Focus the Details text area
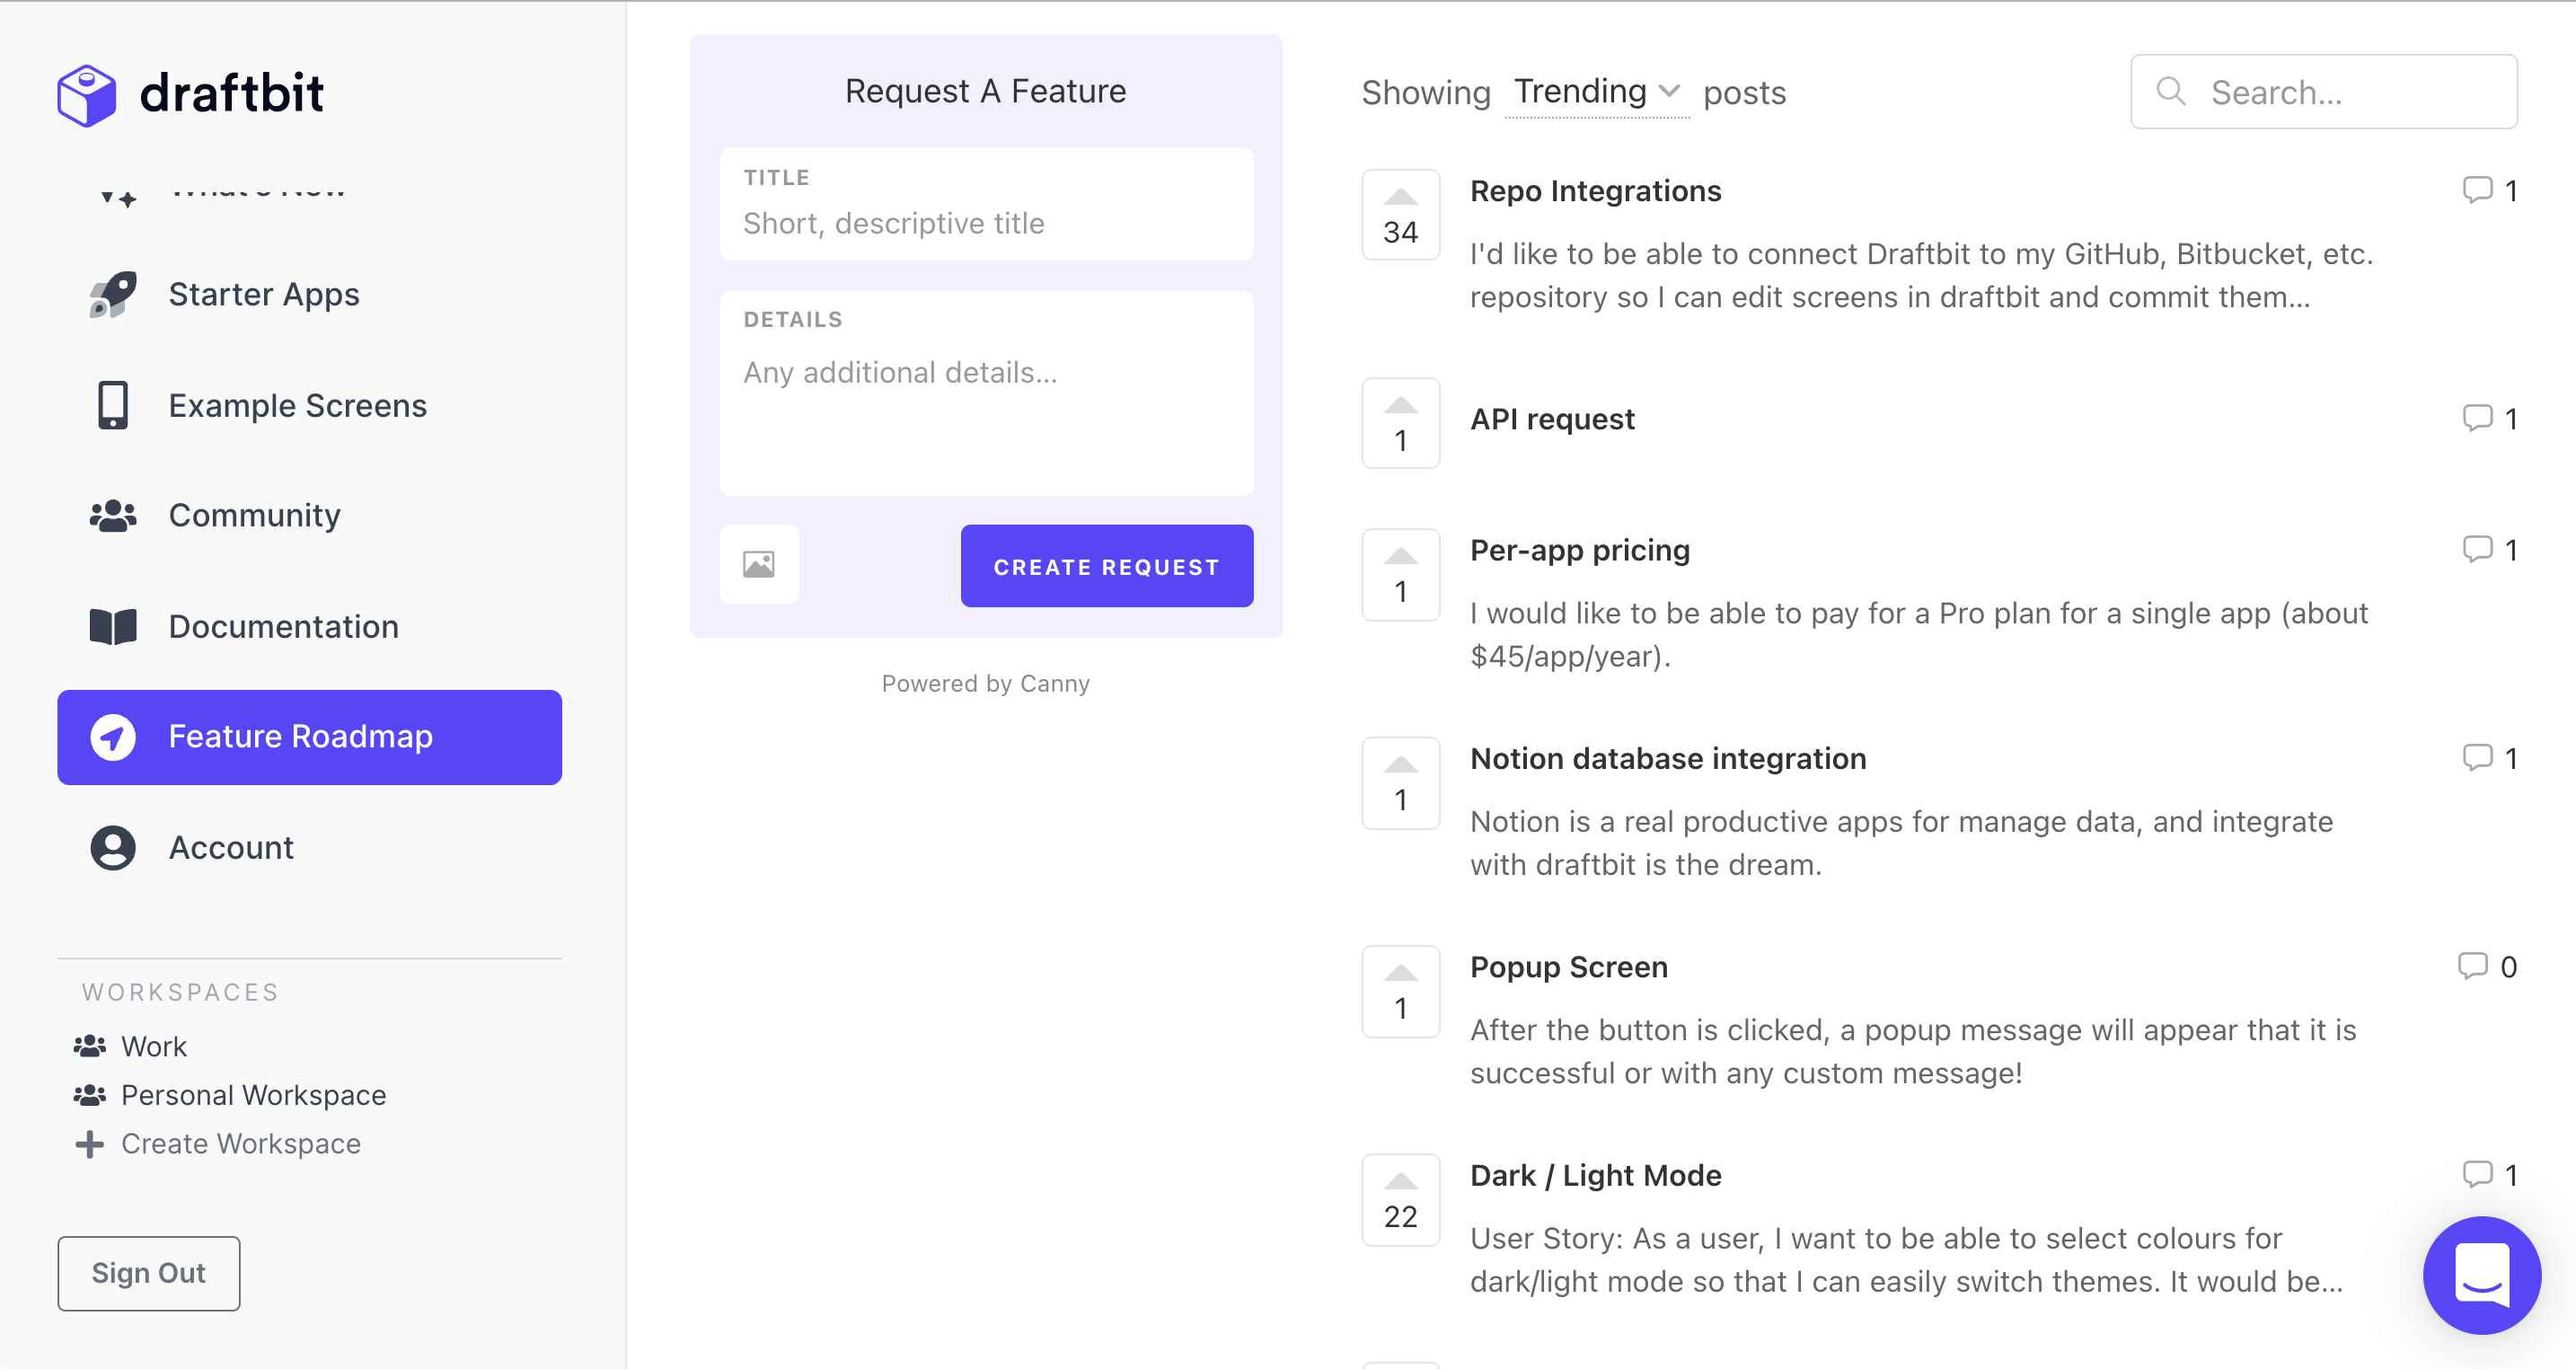 click(986, 394)
